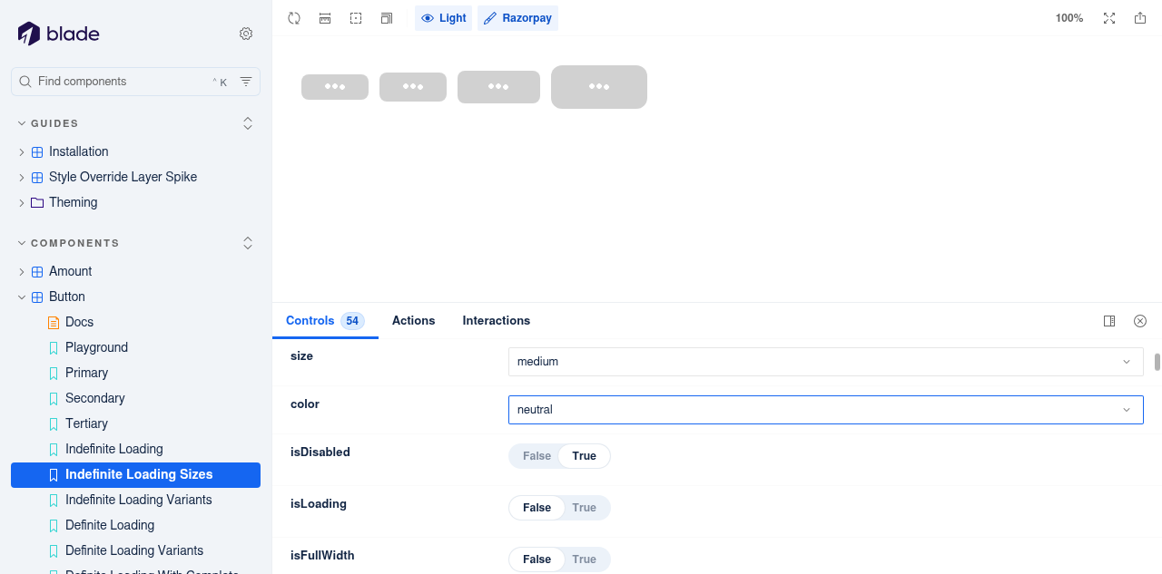Click the controls panel scrollbar thumb
Viewport: 1162px width, 574px height.
click(1157, 362)
